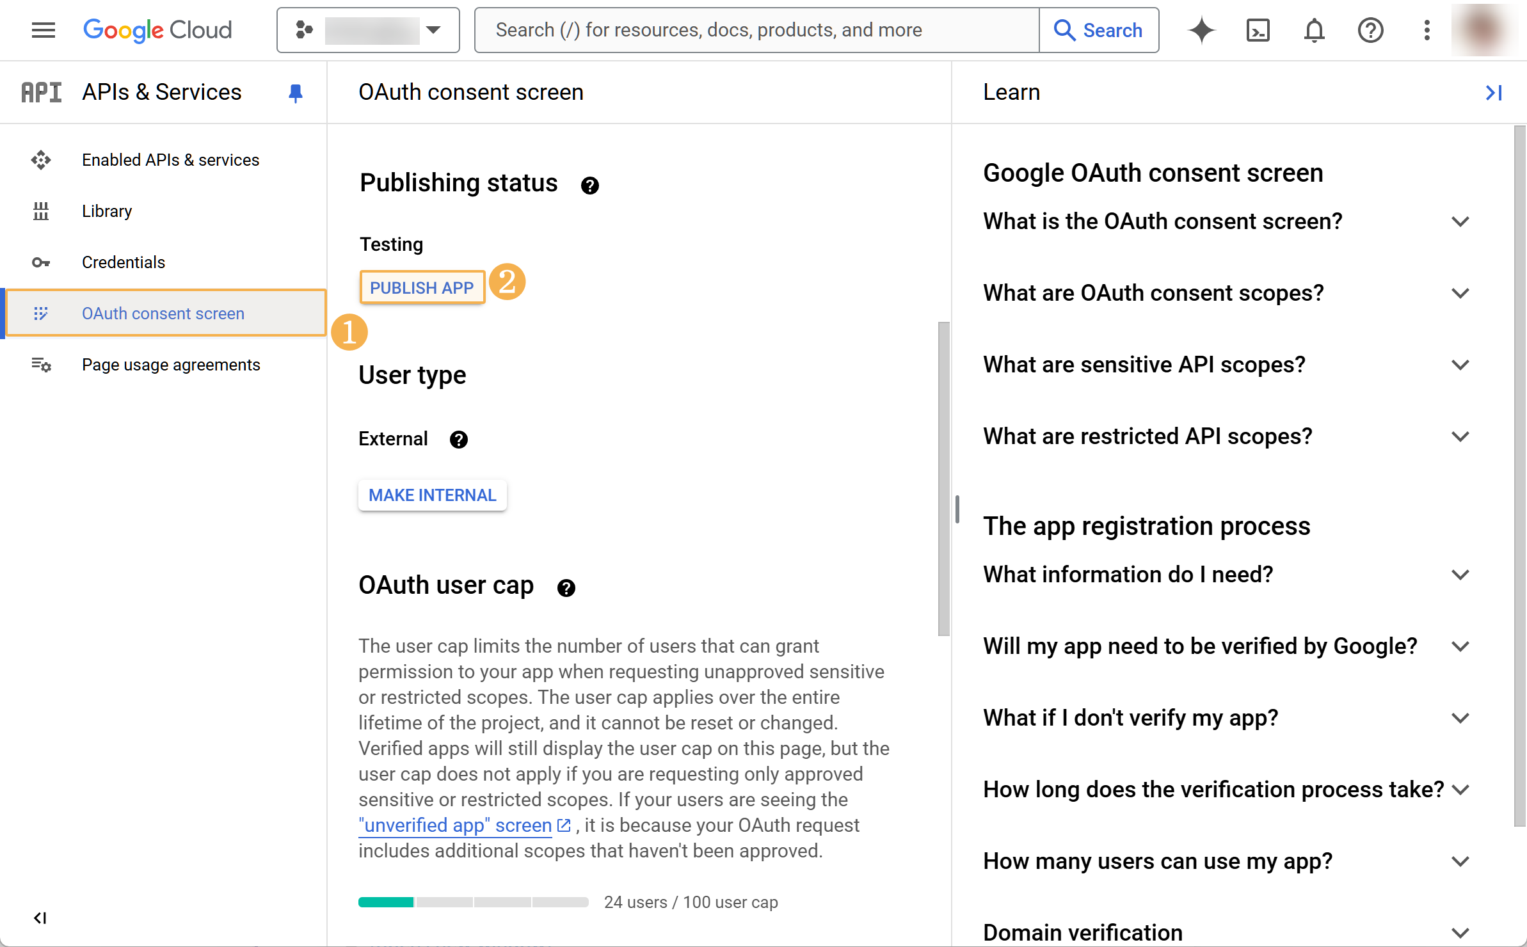Open the main navigation hamburger menu
1527x947 pixels.
(x=43, y=30)
